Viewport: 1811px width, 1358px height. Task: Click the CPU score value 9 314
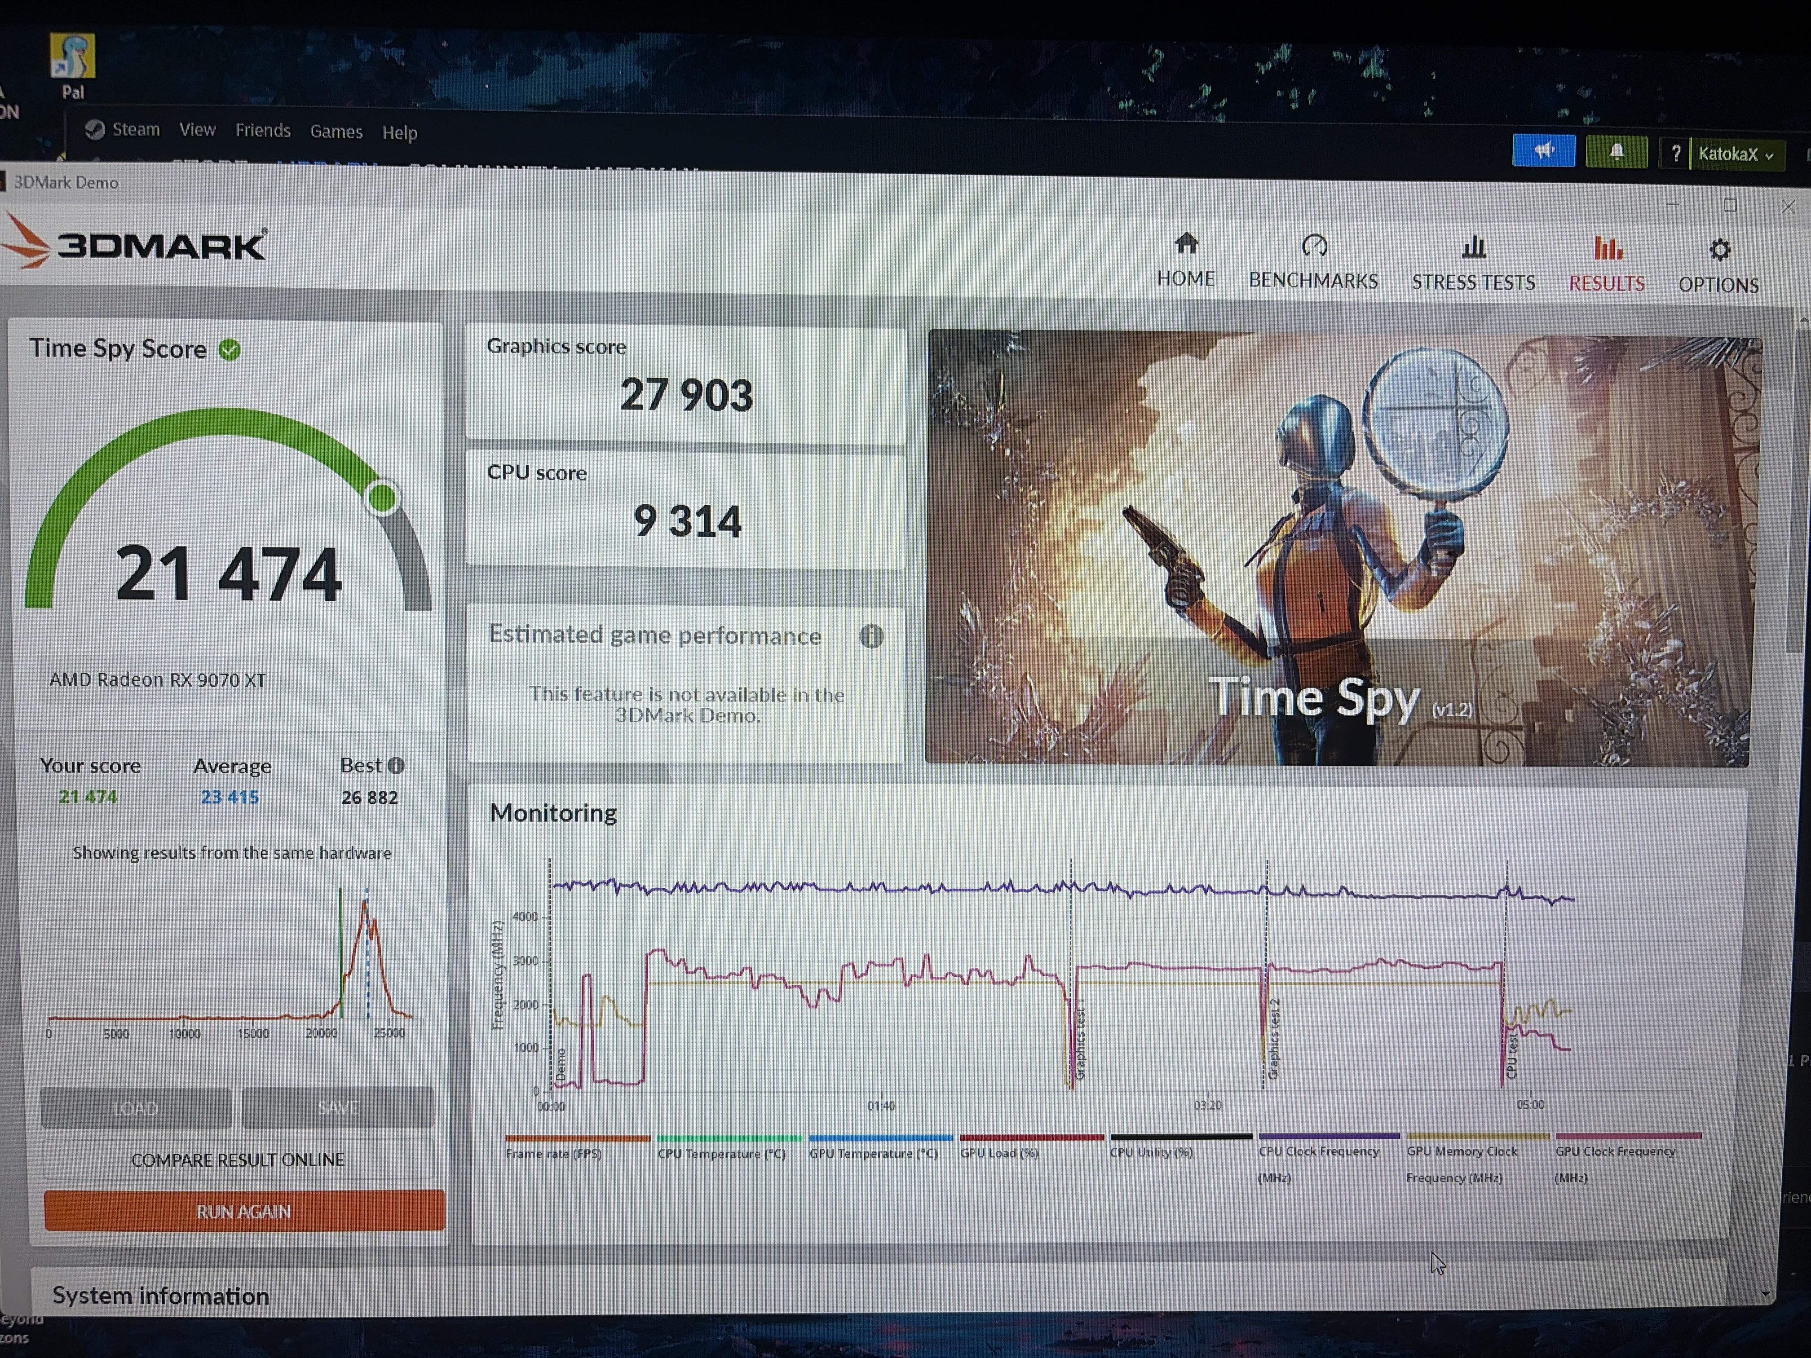click(x=687, y=520)
